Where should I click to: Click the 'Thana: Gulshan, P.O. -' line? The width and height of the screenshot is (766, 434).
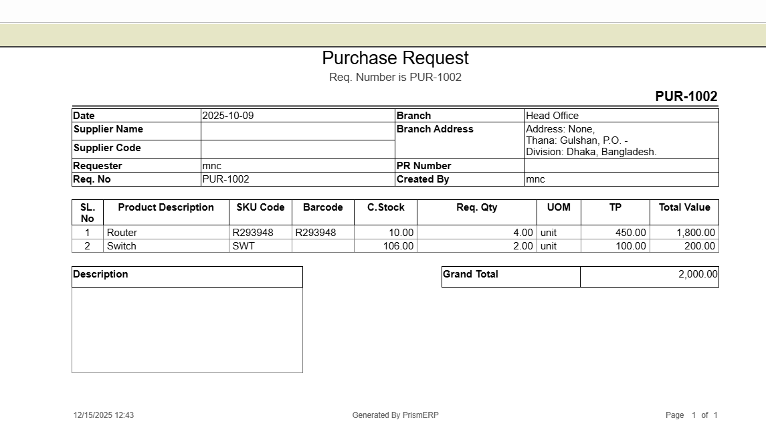click(x=577, y=140)
